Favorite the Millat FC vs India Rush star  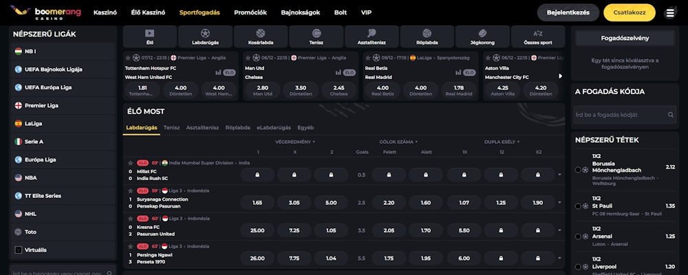click(130, 163)
